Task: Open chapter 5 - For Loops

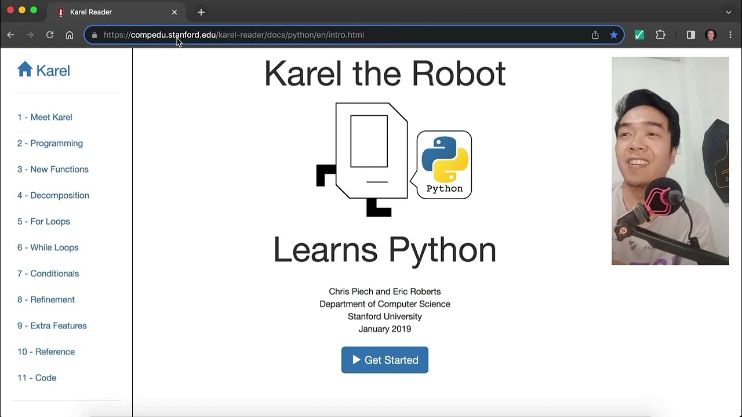Action: (x=43, y=221)
